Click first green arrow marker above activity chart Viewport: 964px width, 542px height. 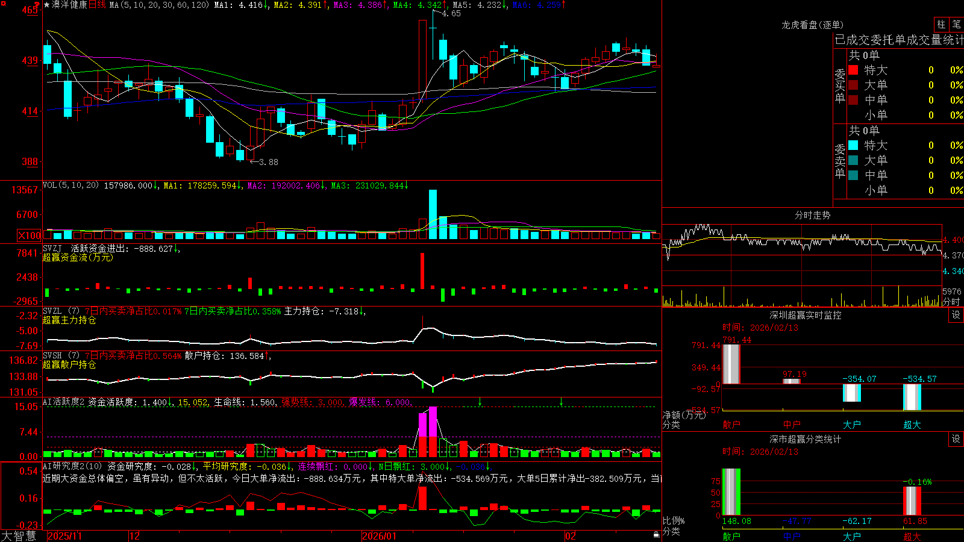point(480,401)
